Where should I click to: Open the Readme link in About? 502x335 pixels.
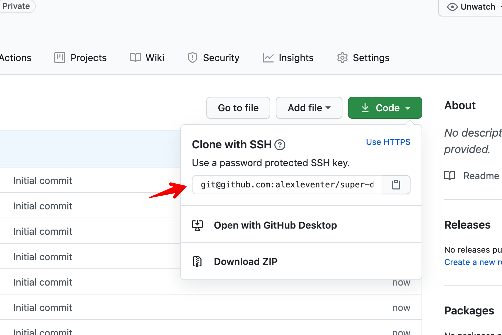(472, 176)
